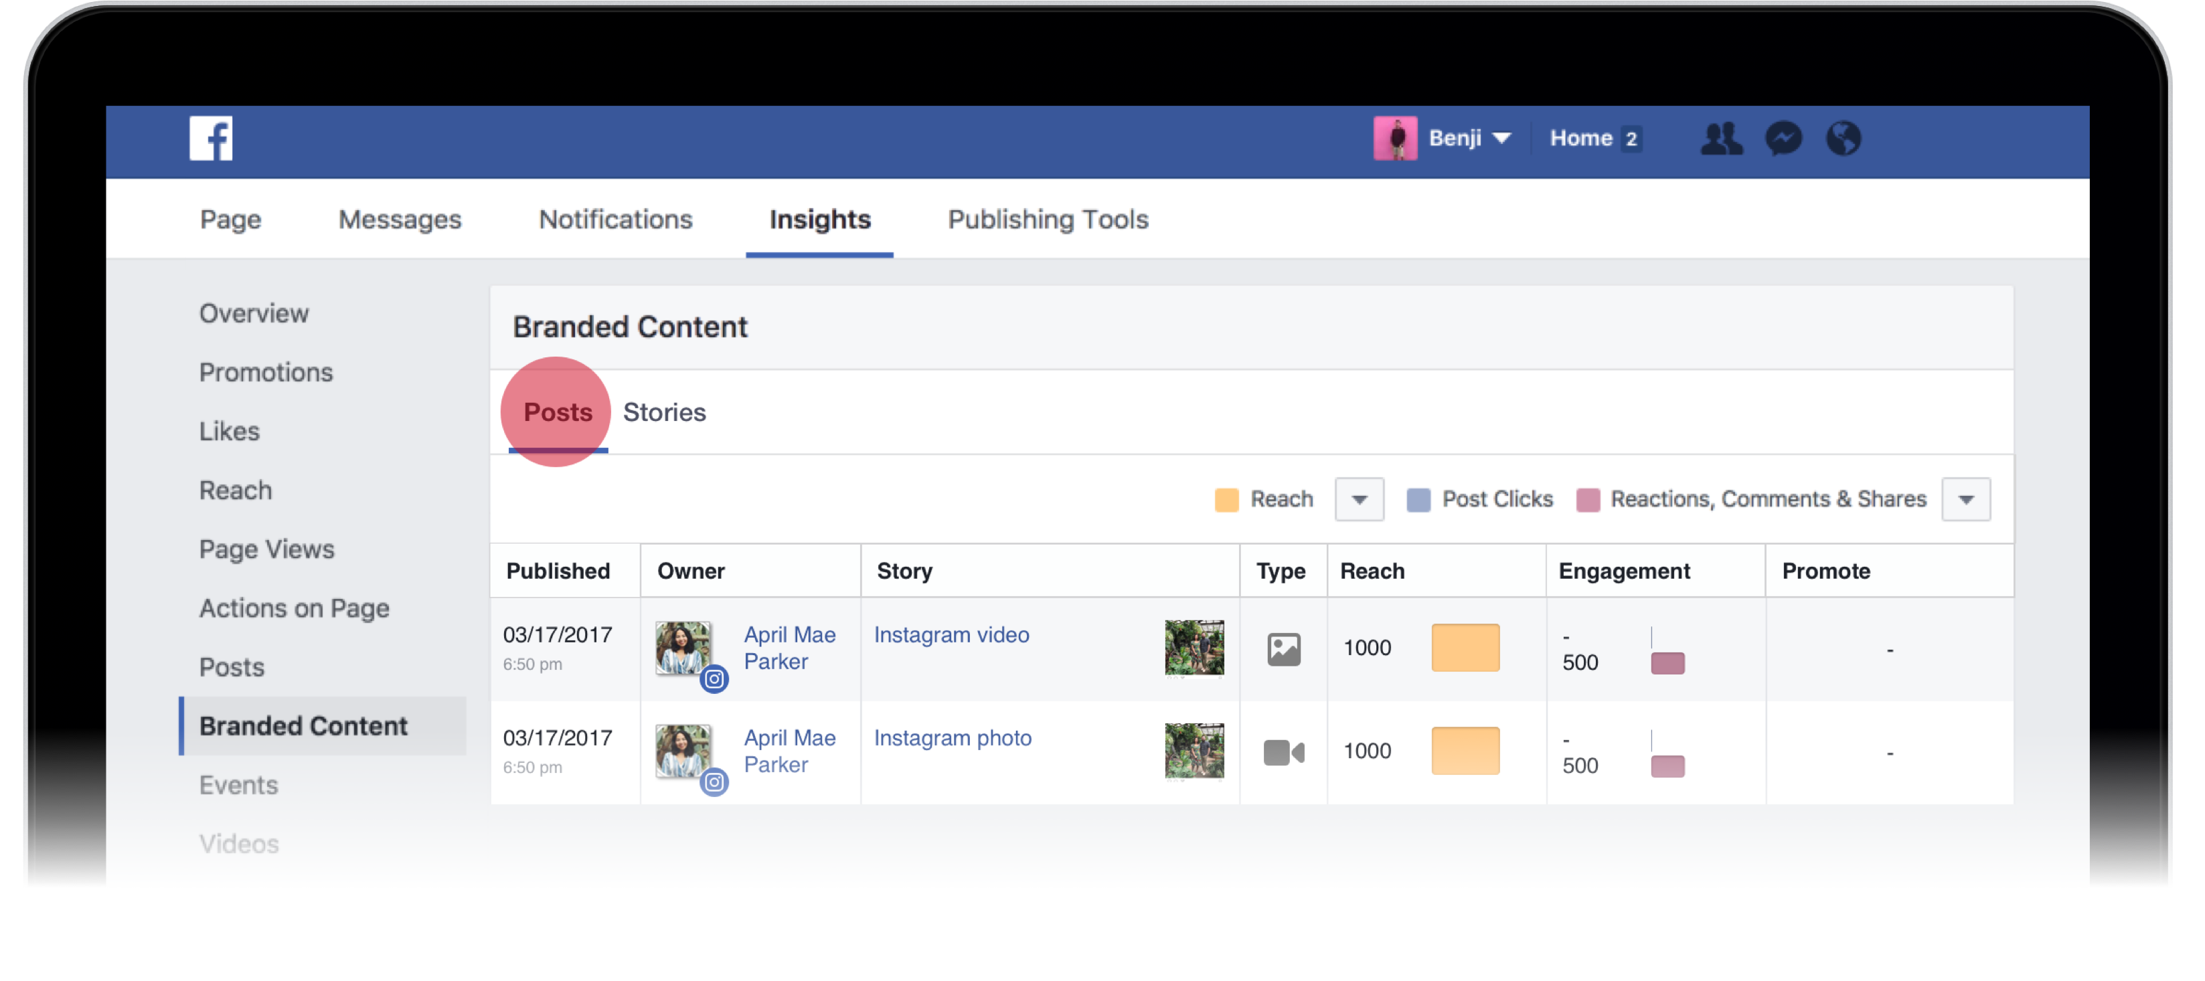2205x981 pixels.
Task: Click 1000 reach value in Instagram video row
Action: click(x=1366, y=648)
